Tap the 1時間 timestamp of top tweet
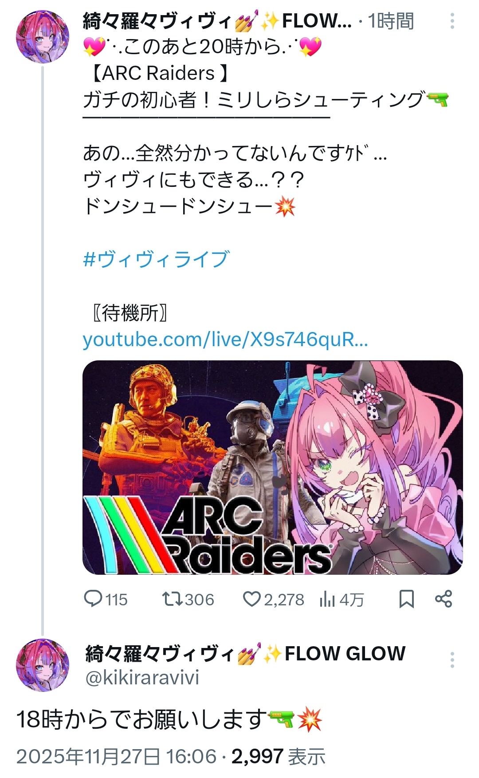 391,21
